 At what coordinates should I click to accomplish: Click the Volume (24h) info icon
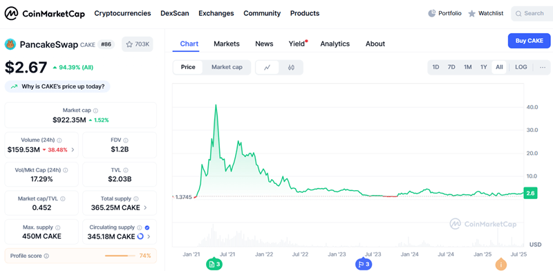[59, 140]
